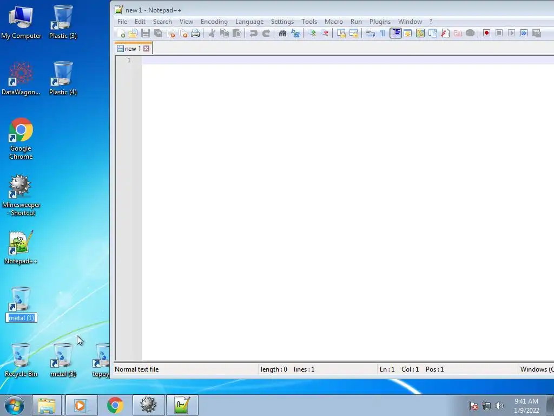Click the Undo arrow icon
The width and height of the screenshot is (554, 416).
click(x=253, y=33)
